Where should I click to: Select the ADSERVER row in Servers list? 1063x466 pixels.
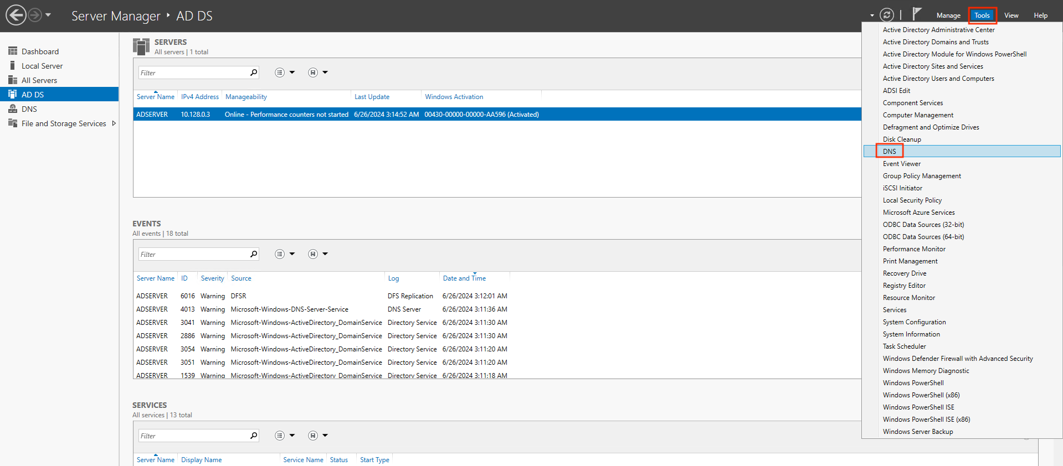(x=497, y=115)
